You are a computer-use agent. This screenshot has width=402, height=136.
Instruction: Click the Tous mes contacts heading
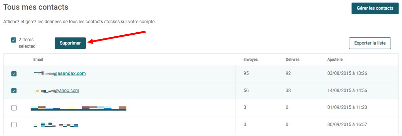(x=36, y=7)
